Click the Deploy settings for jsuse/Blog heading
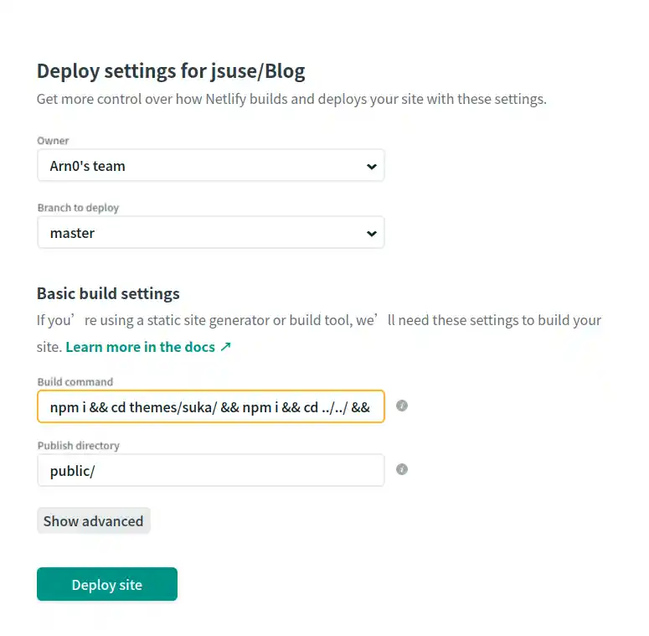Screen dimensions: 649x636 171,71
